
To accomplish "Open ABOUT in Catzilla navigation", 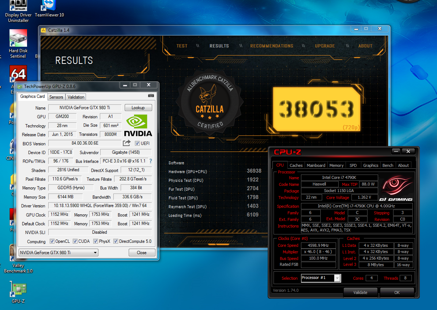I will (365, 46).
